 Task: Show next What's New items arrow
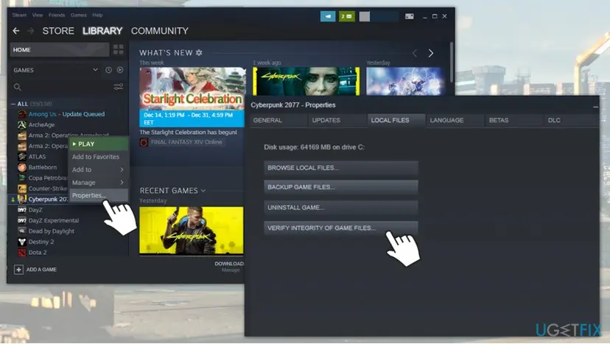[431, 53]
